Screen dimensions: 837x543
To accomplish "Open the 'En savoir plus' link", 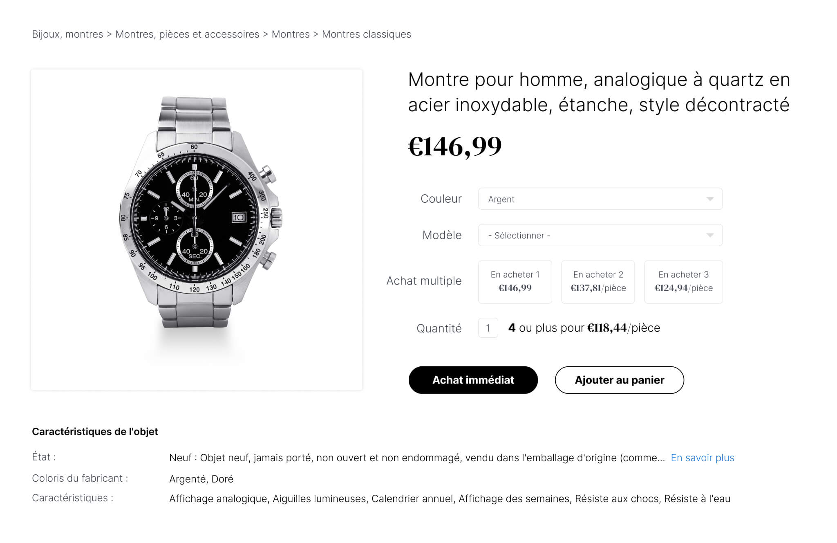I will click(702, 458).
